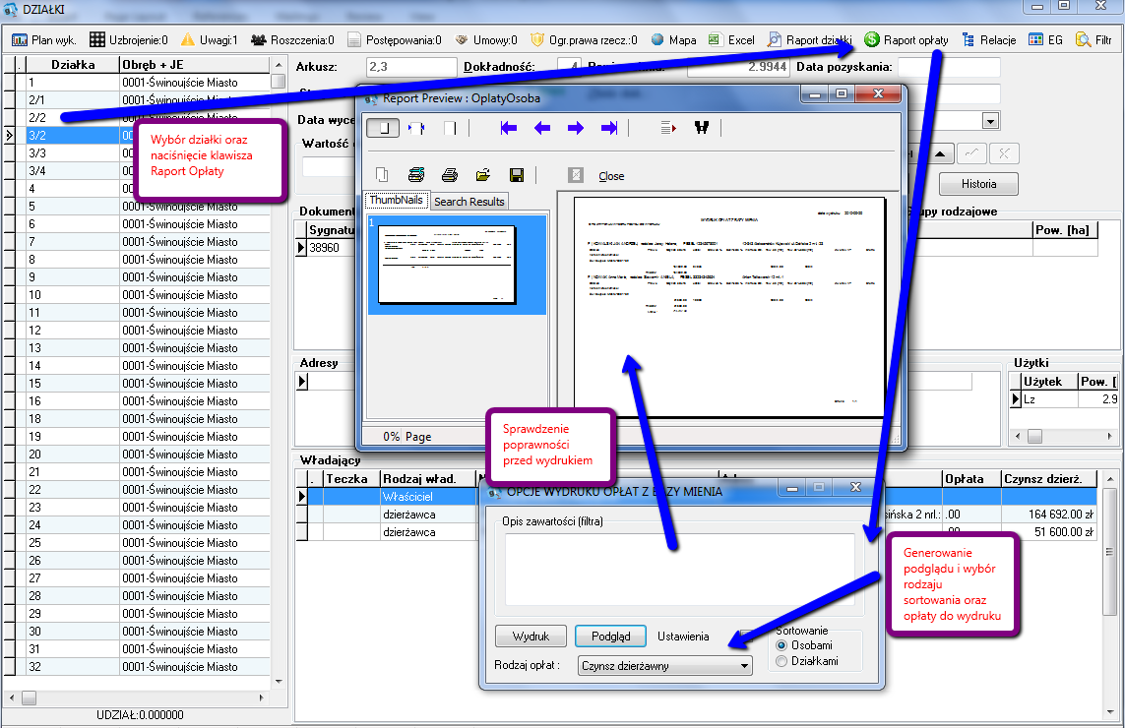Click the Czynsz dzierż. column header
The image size is (1125, 728).
pyautogui.click(x=1048, y=478)
